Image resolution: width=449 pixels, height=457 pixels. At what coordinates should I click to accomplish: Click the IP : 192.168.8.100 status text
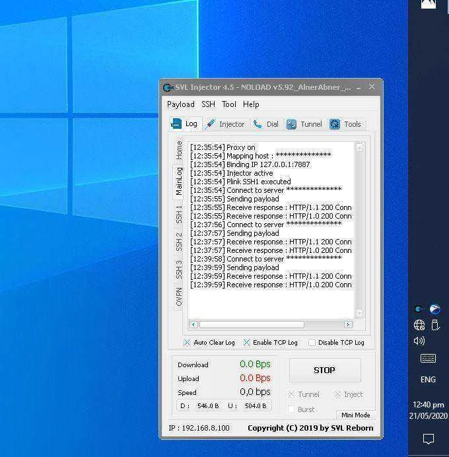click(x=199, y=428)
